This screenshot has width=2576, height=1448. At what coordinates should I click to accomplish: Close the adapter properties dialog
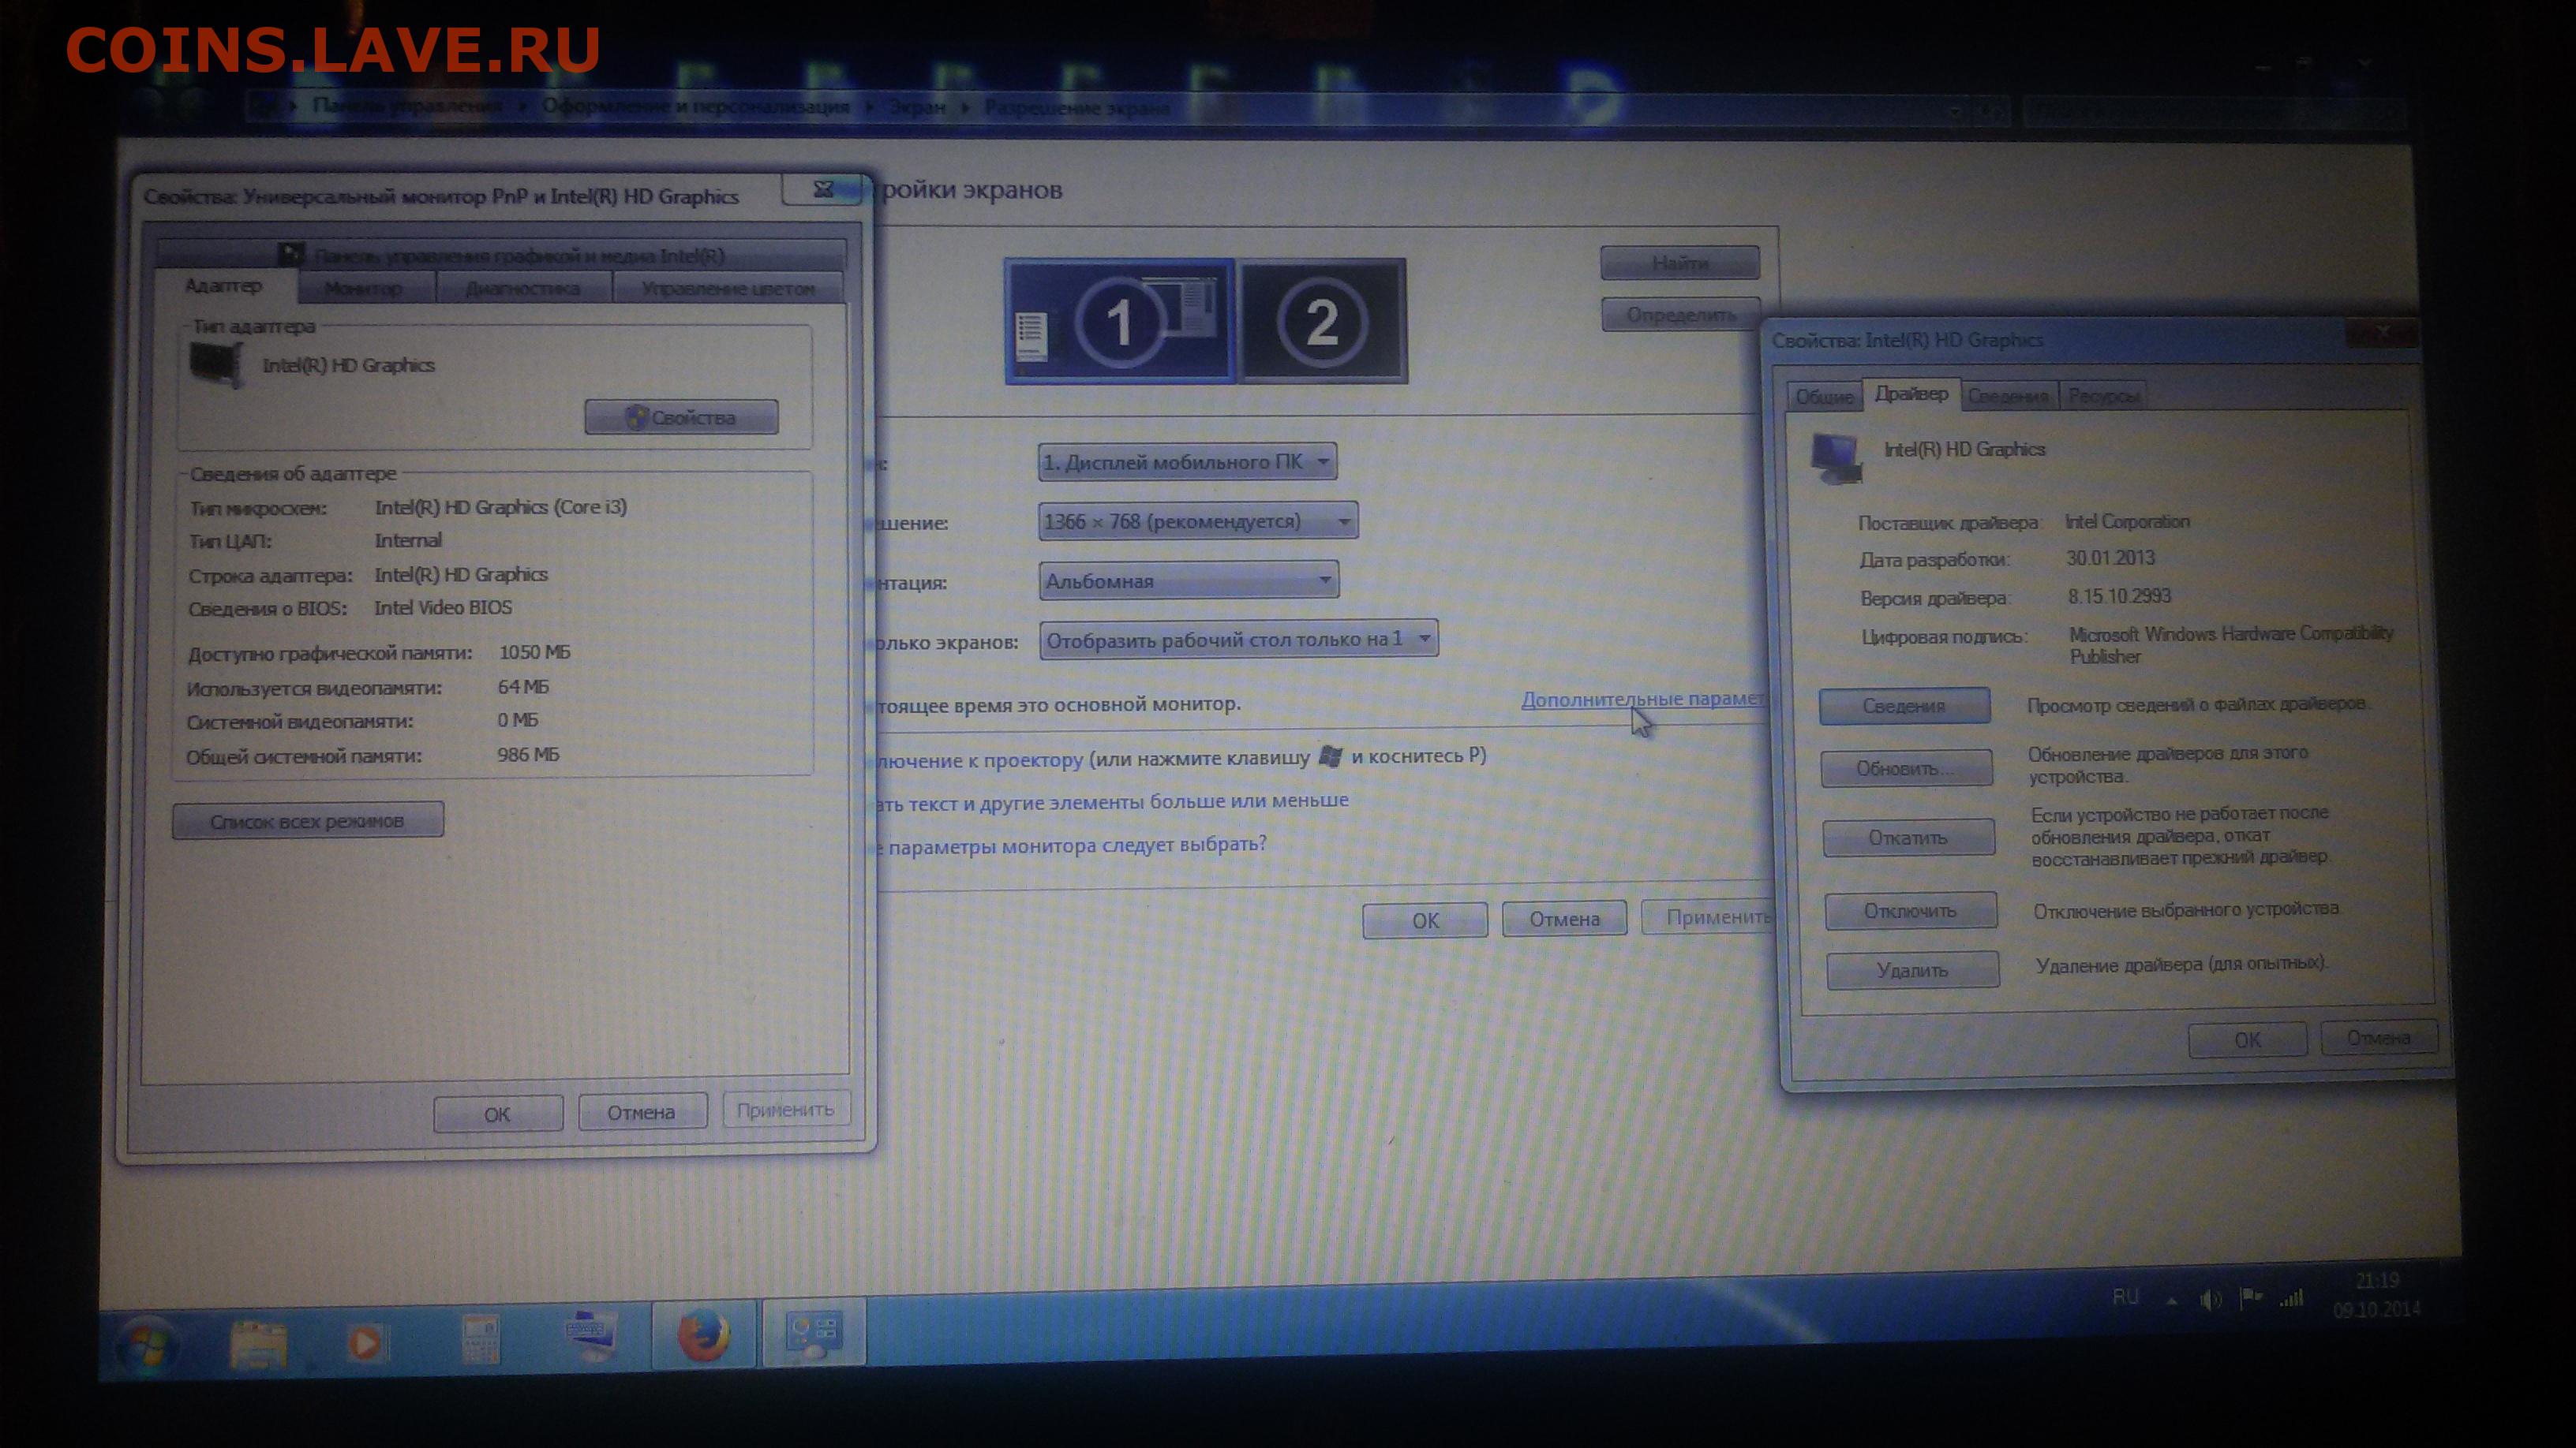(822, 188)
